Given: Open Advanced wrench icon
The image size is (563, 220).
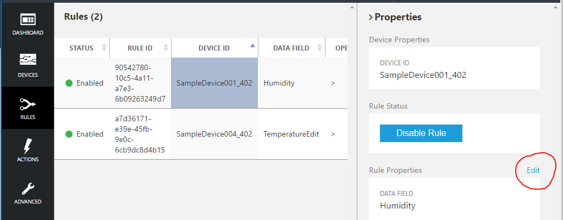Looking at the screenshot, I should 27,189.
